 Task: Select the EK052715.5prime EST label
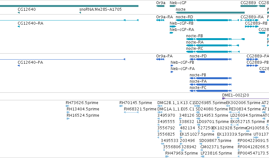coord(248,122)
